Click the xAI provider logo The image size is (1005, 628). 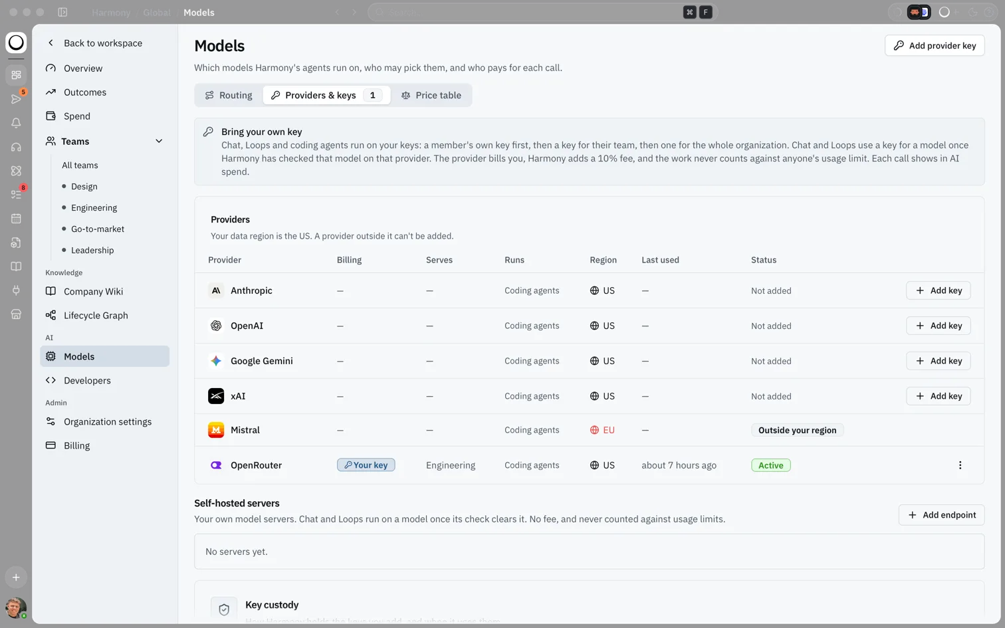coord(216,396)
